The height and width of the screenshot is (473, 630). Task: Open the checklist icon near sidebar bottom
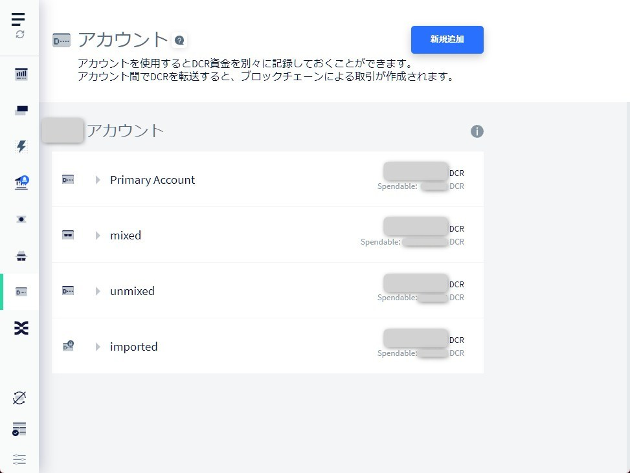pyautogui.click(x=19, y=429)
